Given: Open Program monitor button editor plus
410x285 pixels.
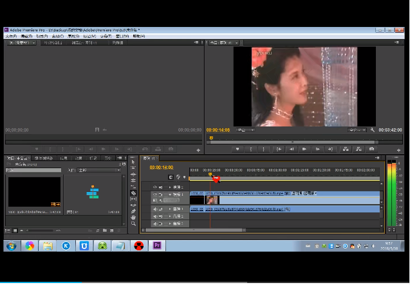Looking at the screenshot, I should click(x=398, y=150).
